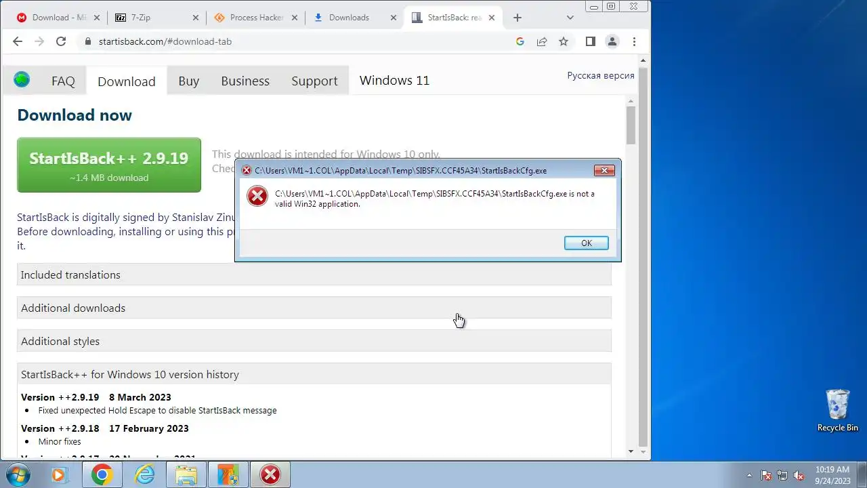
Task: Go forward in Chrome
Action: [39, 41]
